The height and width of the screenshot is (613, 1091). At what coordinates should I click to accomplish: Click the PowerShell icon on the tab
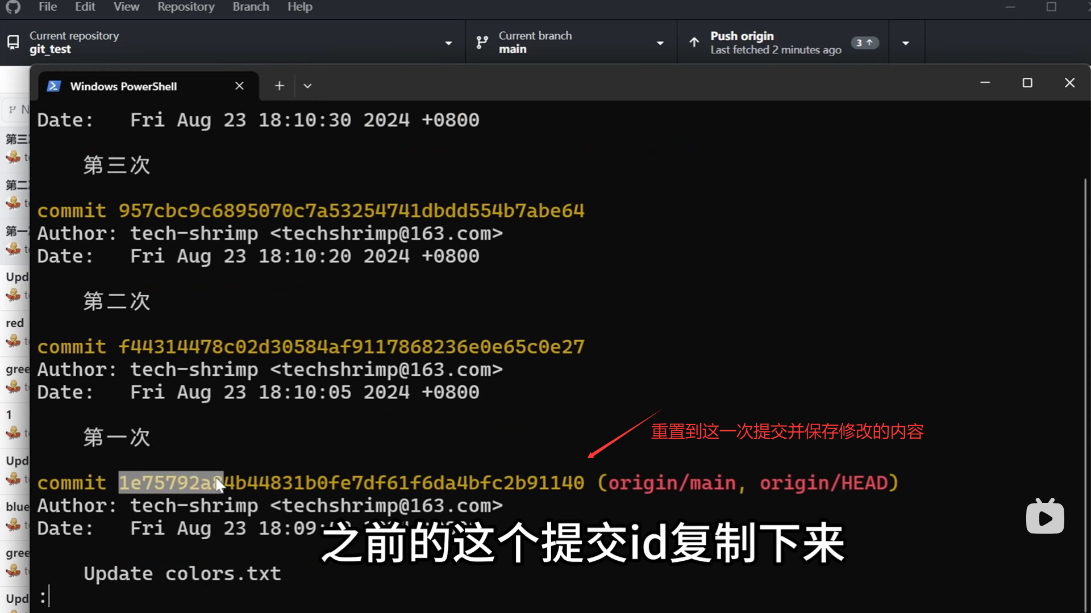(x=54, y=86)
